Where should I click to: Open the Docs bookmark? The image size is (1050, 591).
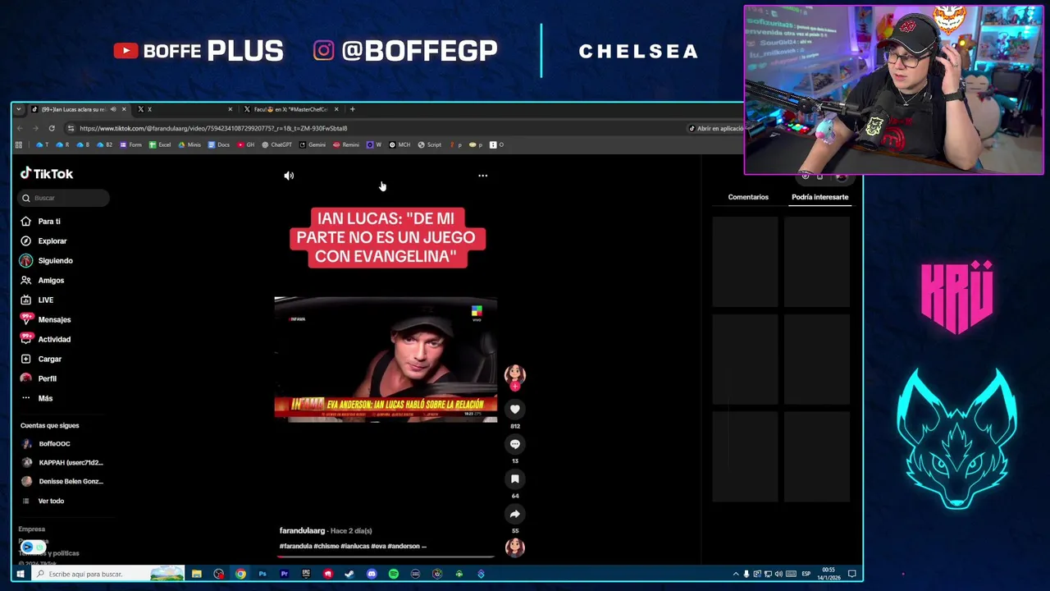click(219, 144)
